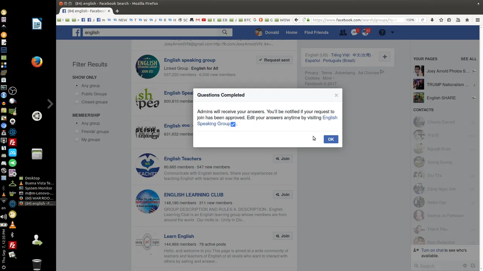Open the Quick Help question mark icon
The height and width of the screenshot is (271, 483).
tap(382, 32)
